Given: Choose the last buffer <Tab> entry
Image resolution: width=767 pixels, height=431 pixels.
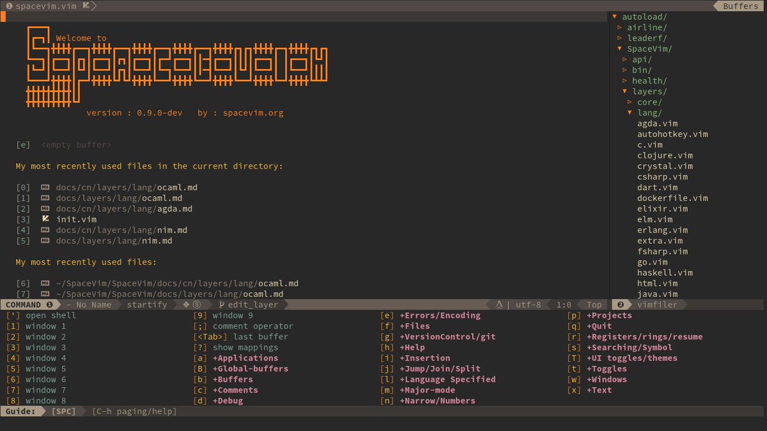Looking at the screenshot, I should (261, 336).
